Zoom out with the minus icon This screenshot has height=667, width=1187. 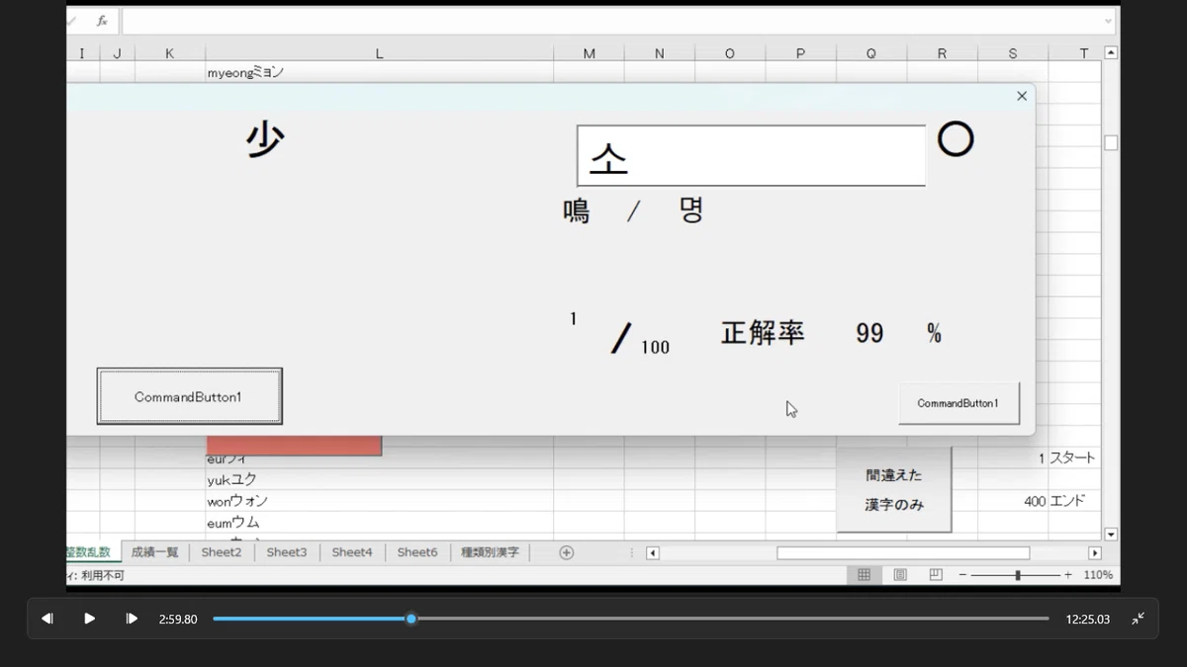pos(963,575)
